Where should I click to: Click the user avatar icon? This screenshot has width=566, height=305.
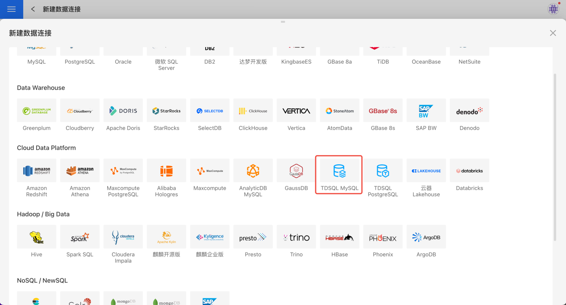tap(553, 9)
